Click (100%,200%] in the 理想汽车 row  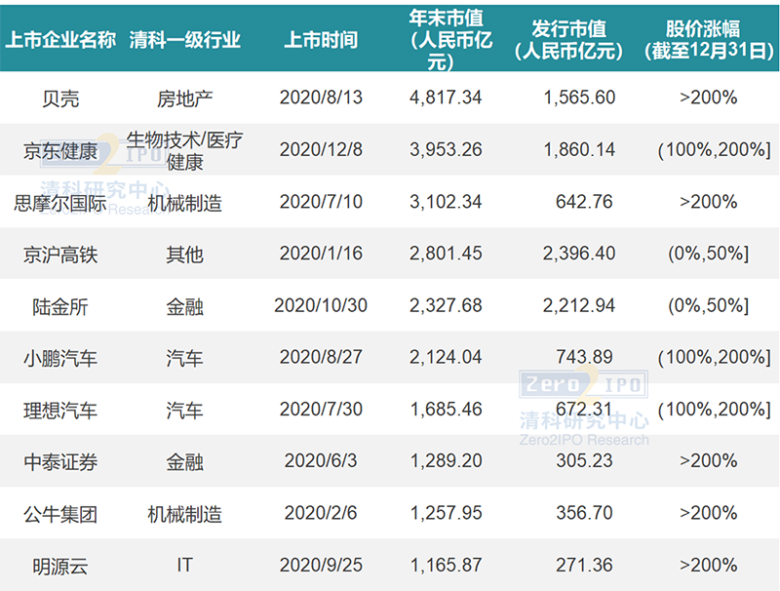click(x=715, y=410)
